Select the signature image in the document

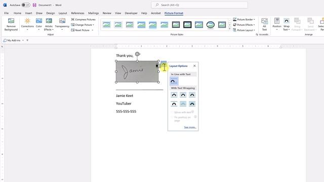coord(137,72)
